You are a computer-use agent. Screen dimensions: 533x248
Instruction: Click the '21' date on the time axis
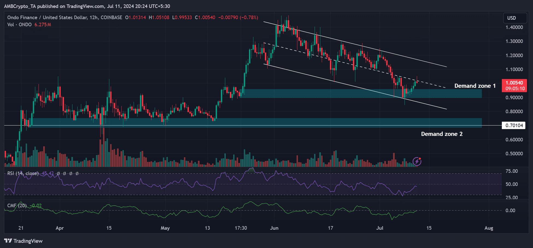[x=21, y=228]
